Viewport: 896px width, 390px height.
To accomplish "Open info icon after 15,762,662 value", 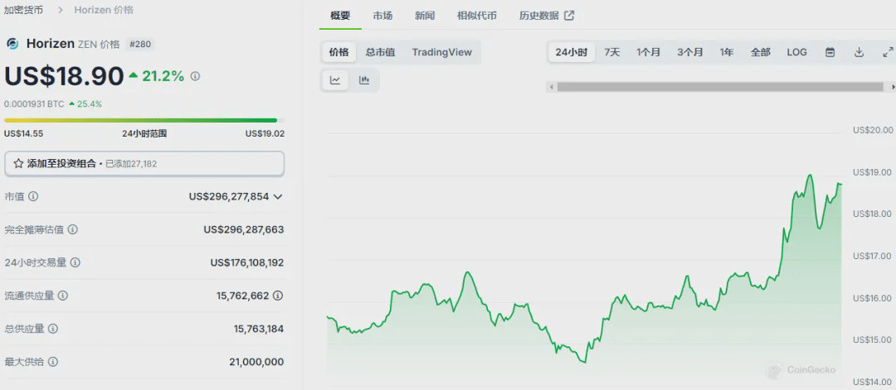I will coord(278,296).
